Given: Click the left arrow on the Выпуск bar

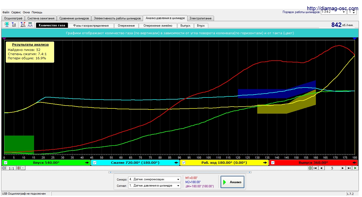Looking at the screenshot, I should (354, 163).
